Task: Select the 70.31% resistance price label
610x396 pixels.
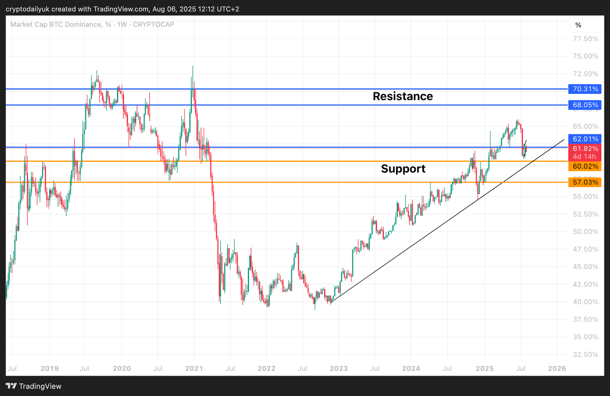Action: point(585,89)
